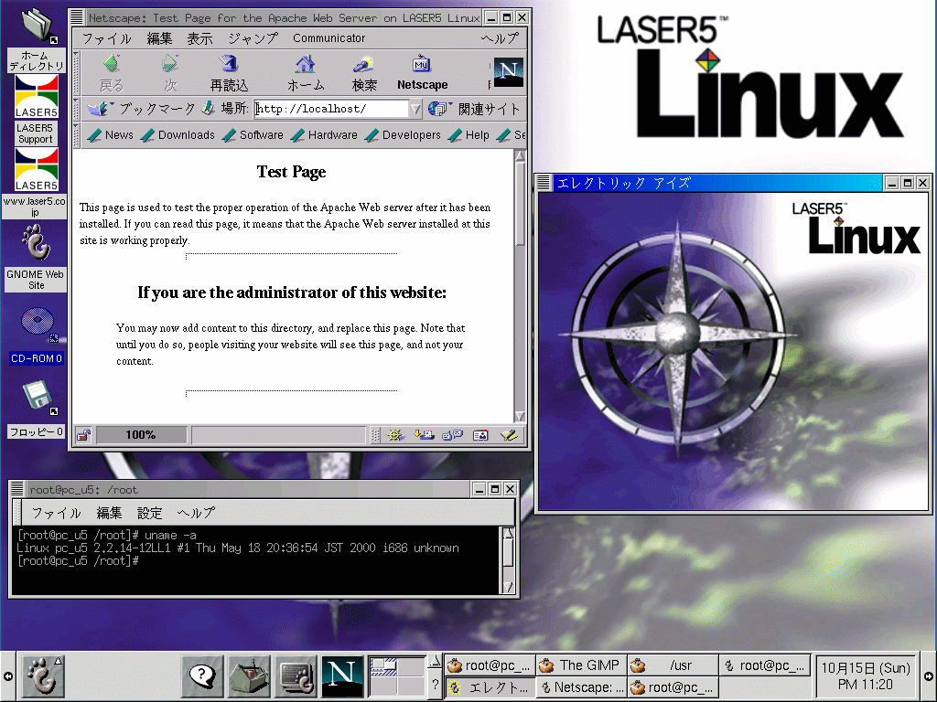Viewport: 937px width, 702px height.
Task: Open the address book icon in status bar
Action: point(480,435)
